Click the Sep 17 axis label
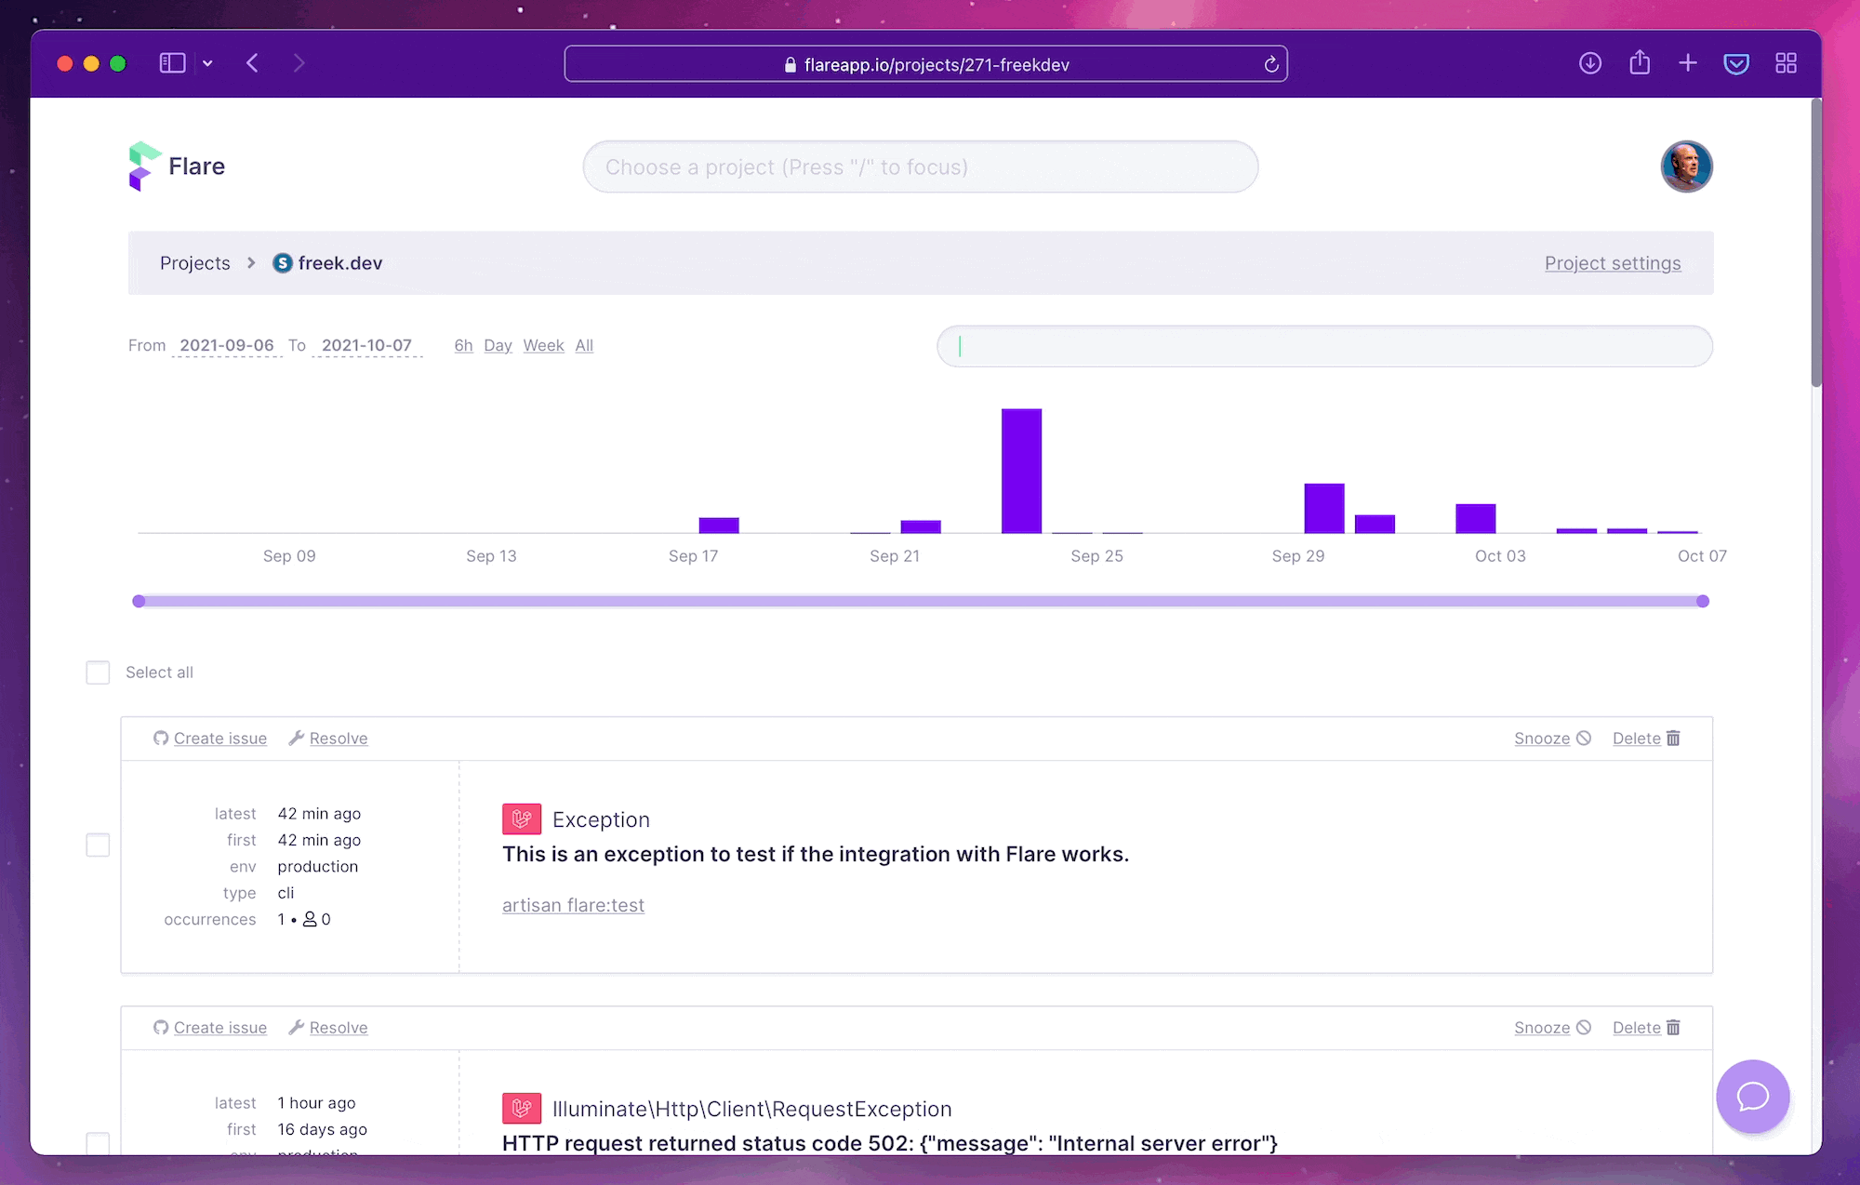The image size is (1860, 1185). click(x=693, y=556)
